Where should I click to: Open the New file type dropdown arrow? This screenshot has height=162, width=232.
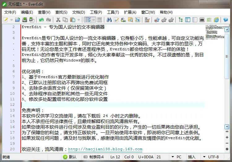[x=11, y=20]
